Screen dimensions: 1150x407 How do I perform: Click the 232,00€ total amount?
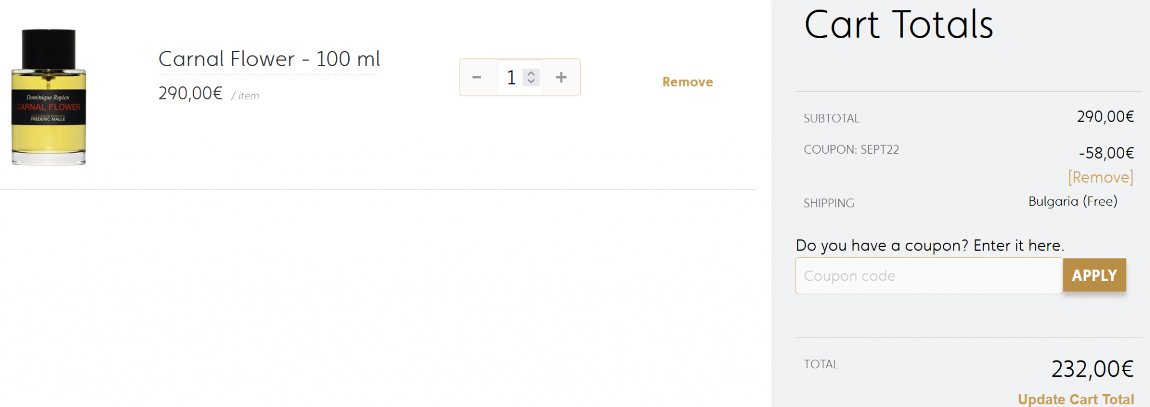(1092, 369)
